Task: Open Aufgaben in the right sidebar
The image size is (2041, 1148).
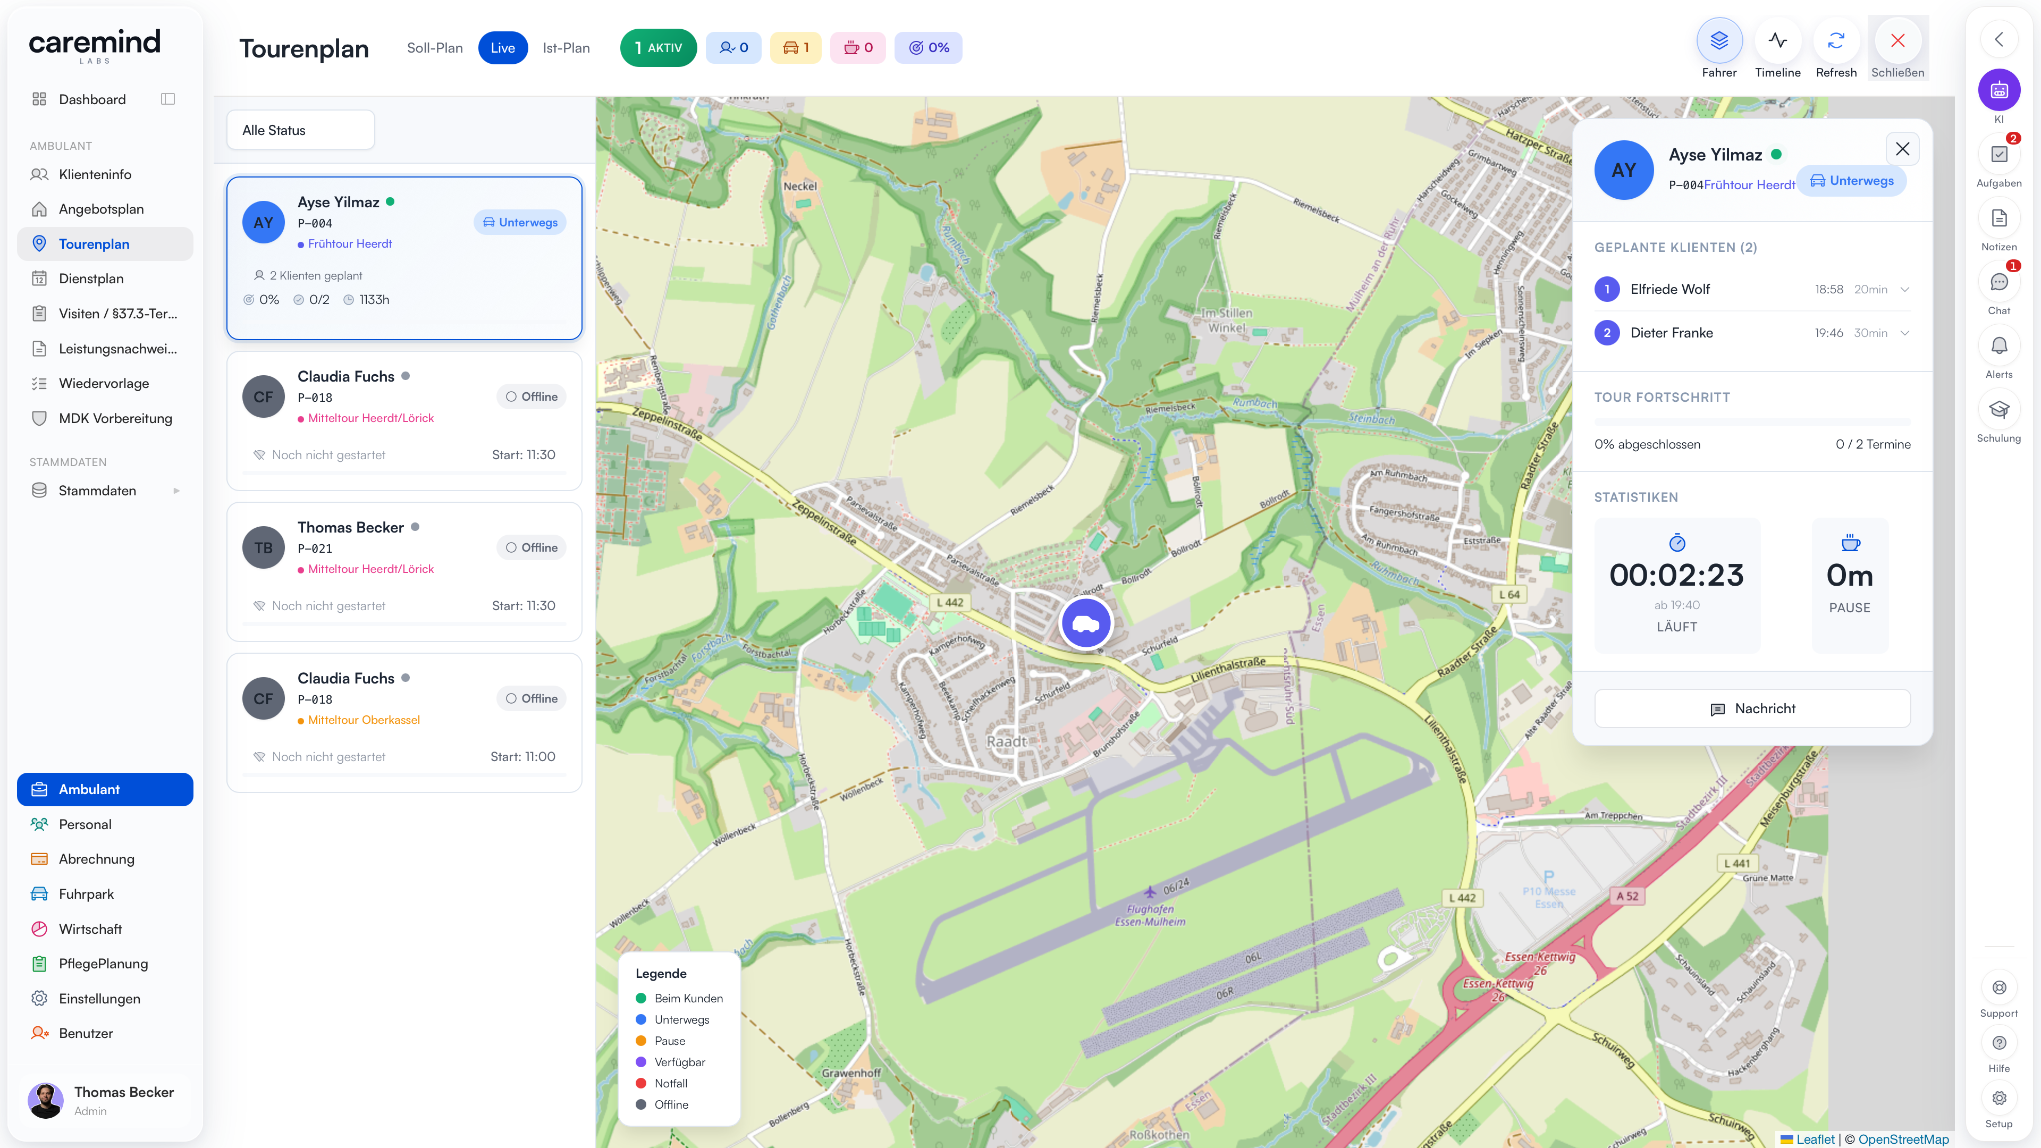Action: click(1999, 155)
